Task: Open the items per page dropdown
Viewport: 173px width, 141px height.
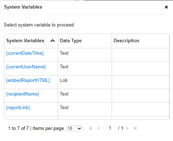Action: coord(74,128)
